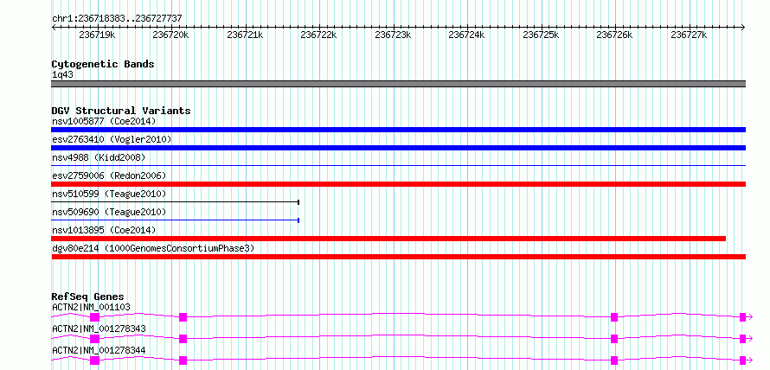Click the nsv1005877 (Coe2014) variant label
This screenshot has width=770, height=370.
pyautogui.click(x=104, y=121)
